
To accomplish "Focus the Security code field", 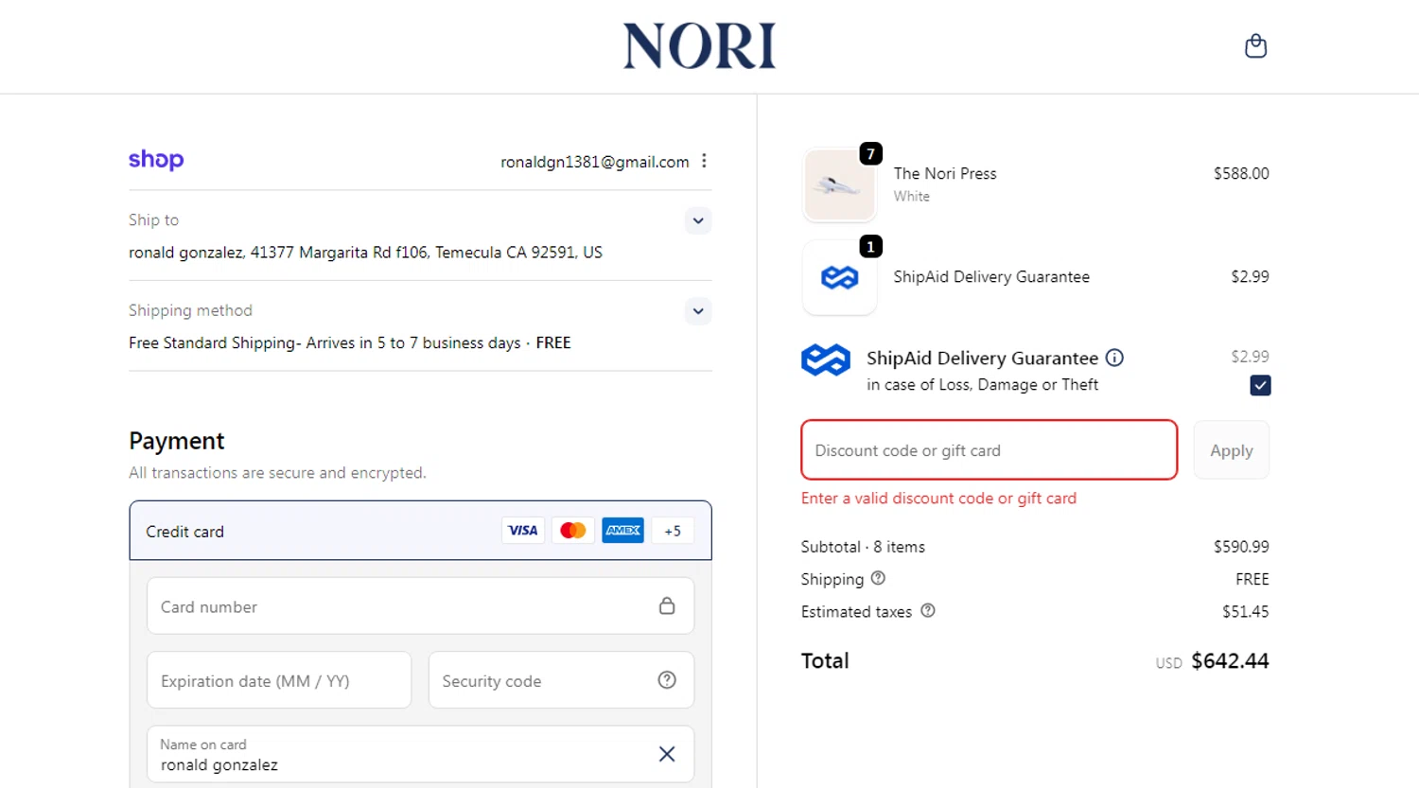I will tap(561, 680).
